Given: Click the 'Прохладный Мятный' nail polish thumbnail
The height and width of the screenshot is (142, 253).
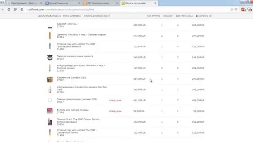Looking at the screenshot, I should point(50,47).
